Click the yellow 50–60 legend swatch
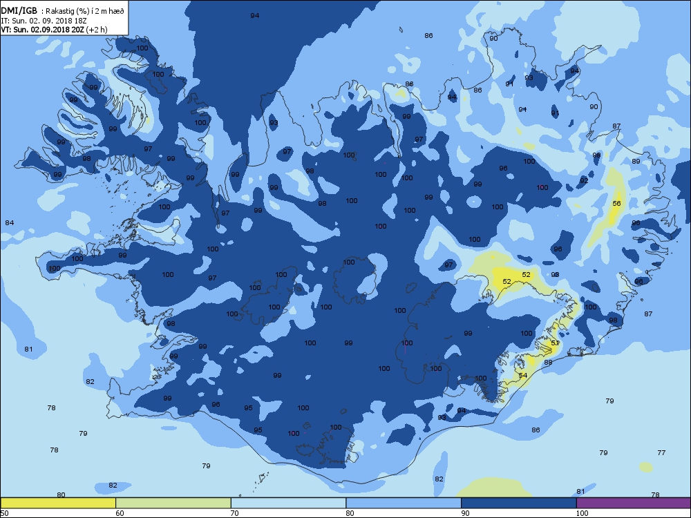Screen dimensions: 691x518 pos(58,503)
